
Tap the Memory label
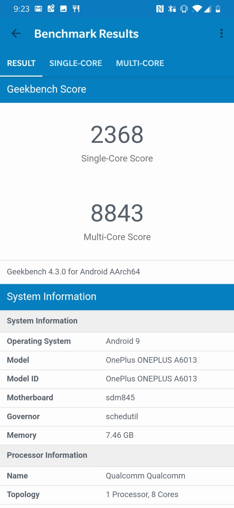[22, 435]
